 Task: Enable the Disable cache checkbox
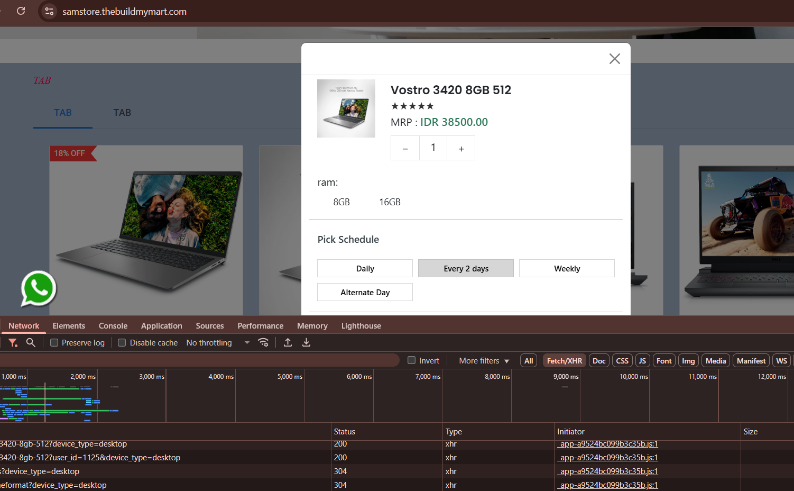click(122, 343)
